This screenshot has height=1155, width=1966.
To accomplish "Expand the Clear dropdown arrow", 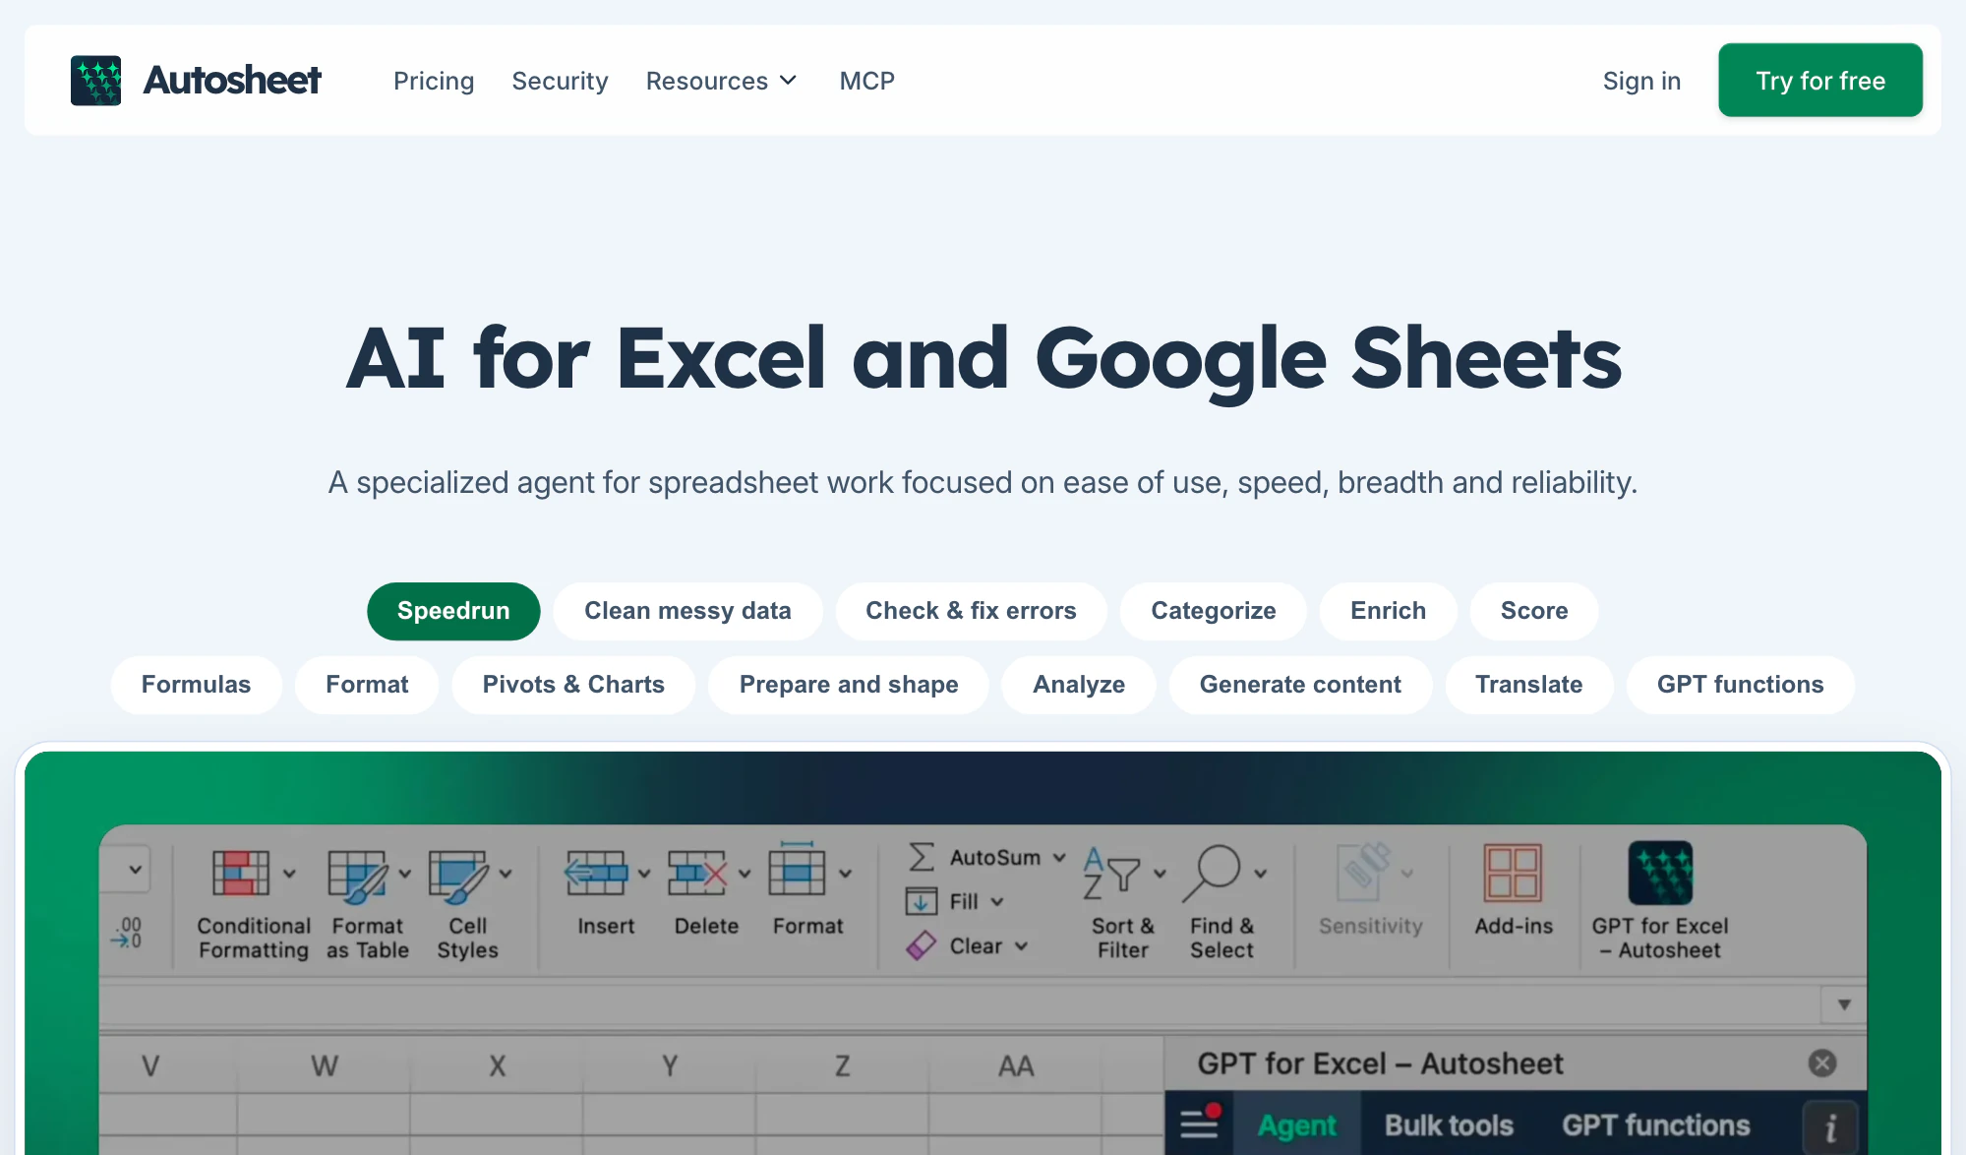I will click(1022, 946).
